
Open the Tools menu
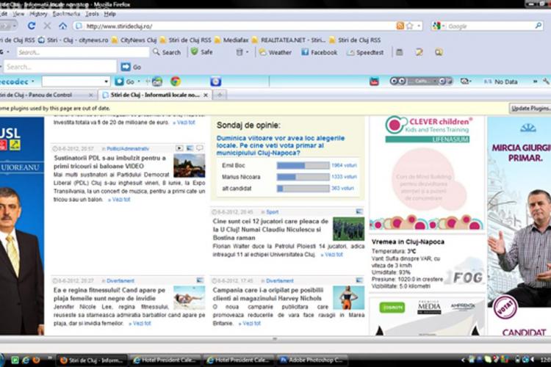point(92,14)
